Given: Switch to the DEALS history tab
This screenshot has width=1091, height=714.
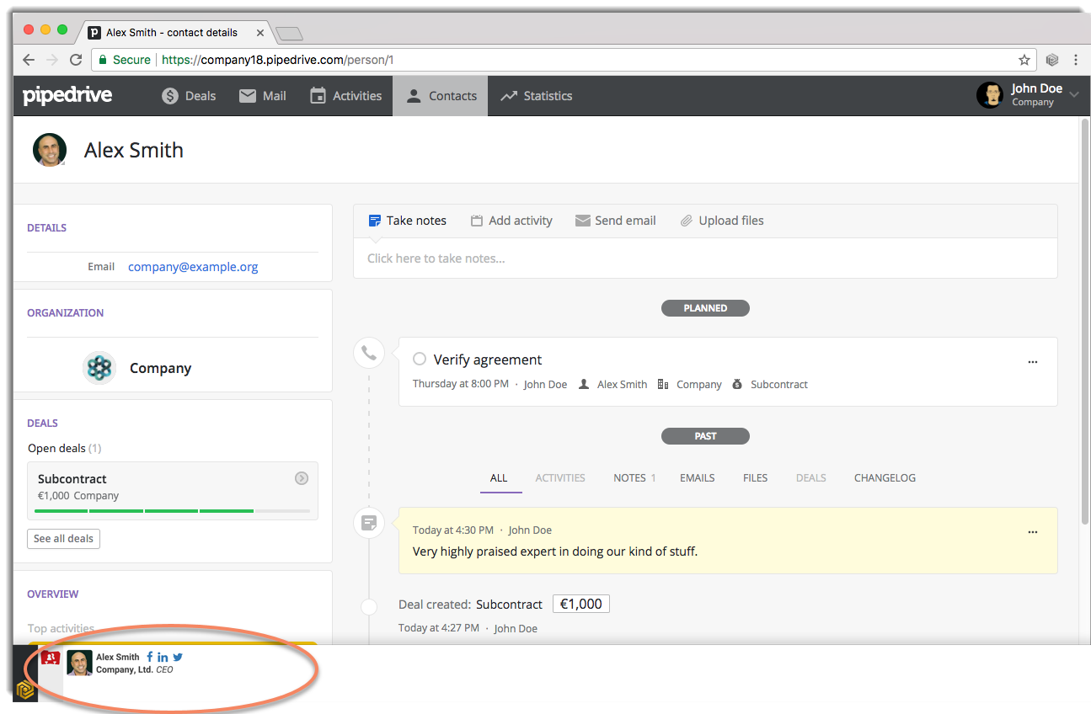Looking at the screenshot, I should (x=811, y=477).
